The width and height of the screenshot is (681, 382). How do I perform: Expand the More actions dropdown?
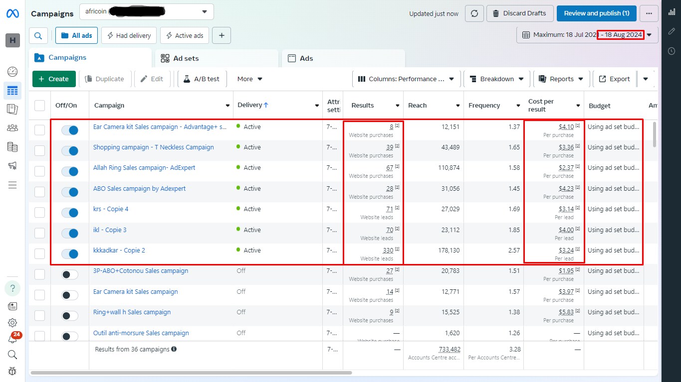[250, 79]
